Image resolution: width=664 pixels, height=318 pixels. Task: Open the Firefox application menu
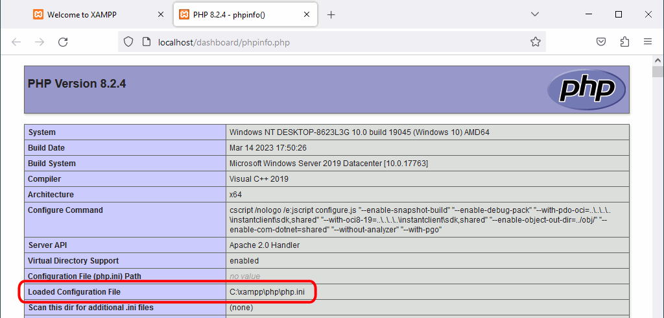(648, 42)
